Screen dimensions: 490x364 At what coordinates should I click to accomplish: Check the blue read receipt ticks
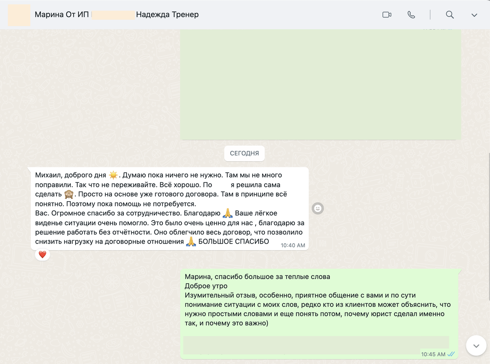click(451, 354)
